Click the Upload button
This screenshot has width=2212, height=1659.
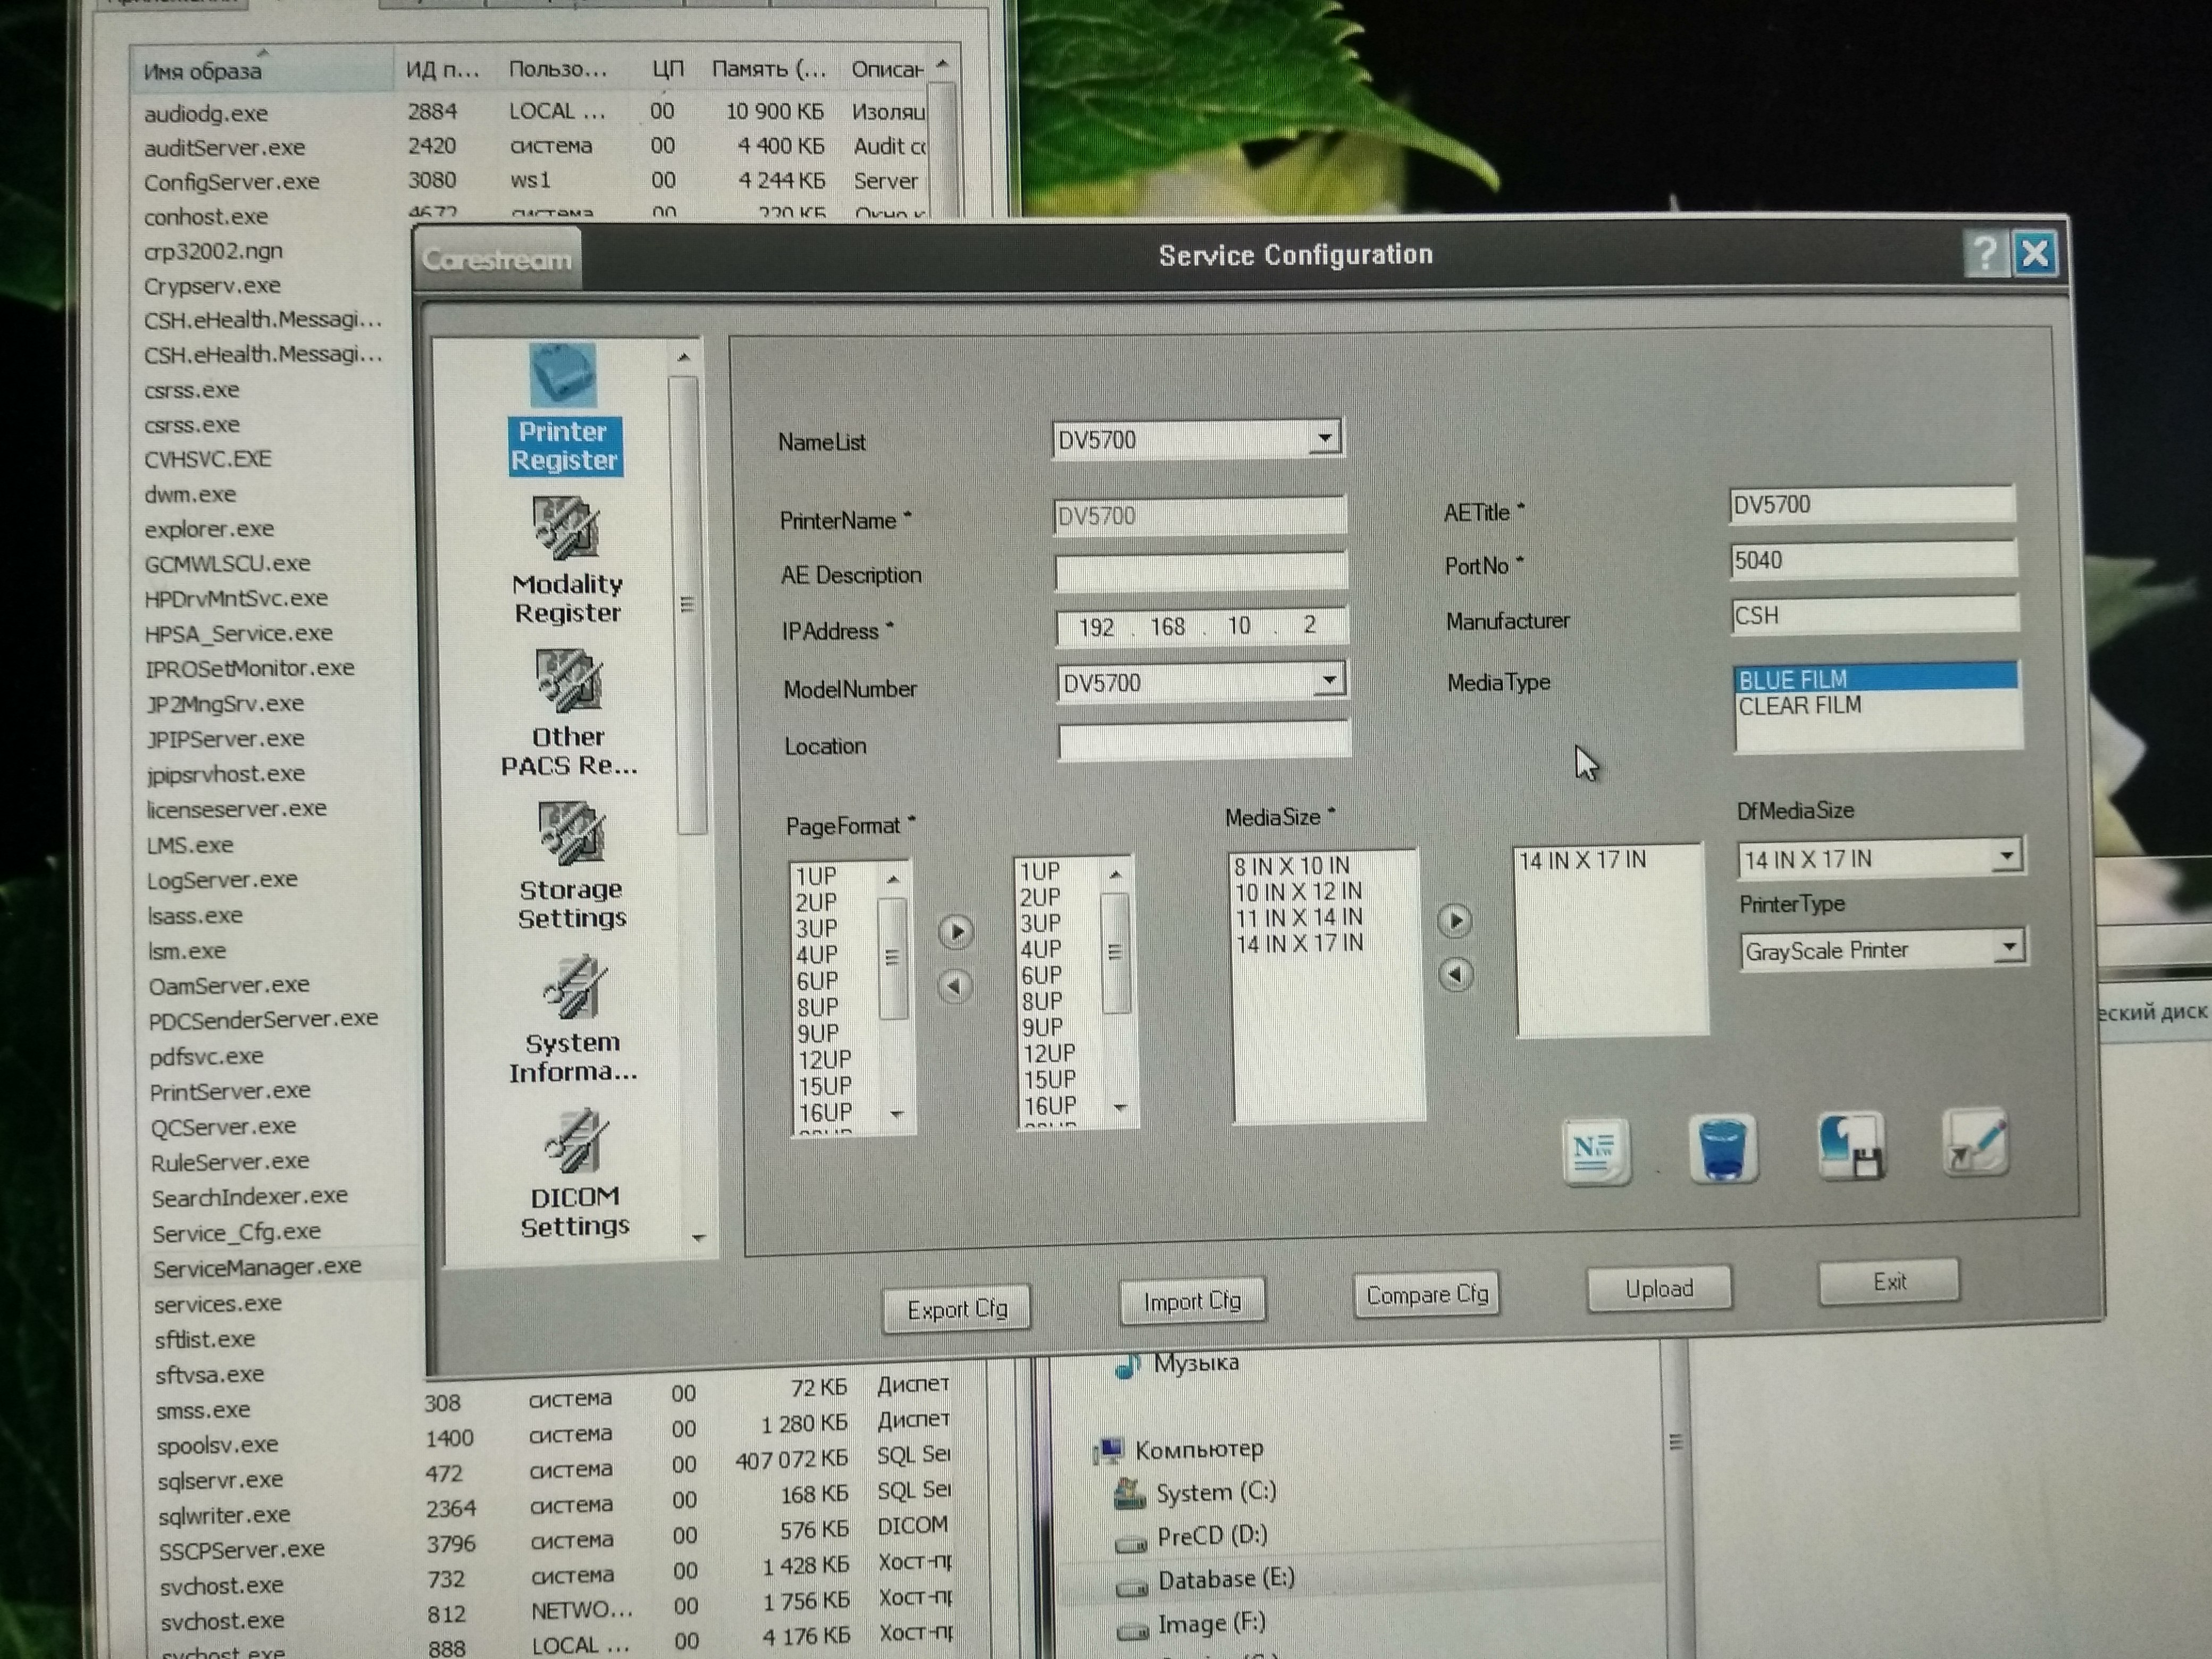(x=1658, y=1289)
